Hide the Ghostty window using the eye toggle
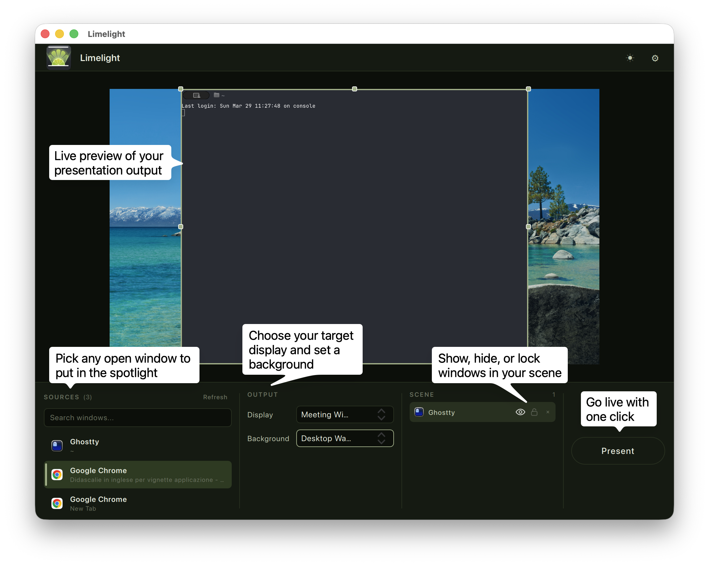The image size is (709, 566). (x=520, y=412)
